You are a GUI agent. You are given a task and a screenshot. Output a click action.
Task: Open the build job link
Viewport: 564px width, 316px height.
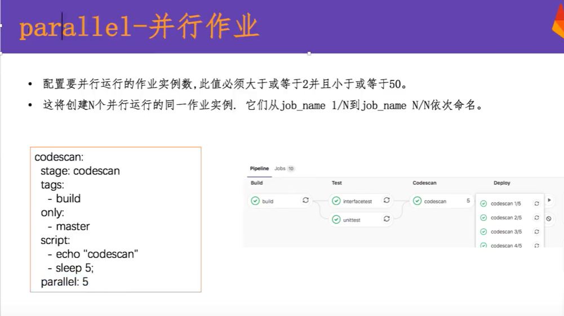pyautogui.click(x=268, y=201)
